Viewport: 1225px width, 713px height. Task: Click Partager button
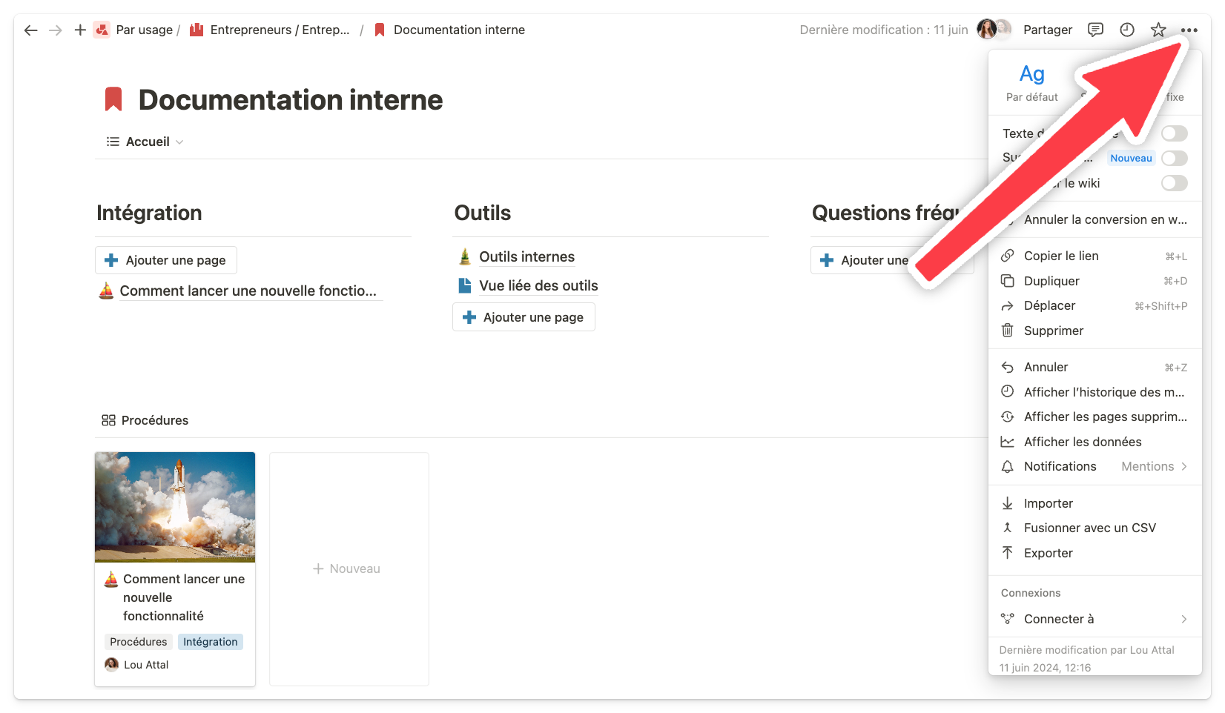point(1047,30)
